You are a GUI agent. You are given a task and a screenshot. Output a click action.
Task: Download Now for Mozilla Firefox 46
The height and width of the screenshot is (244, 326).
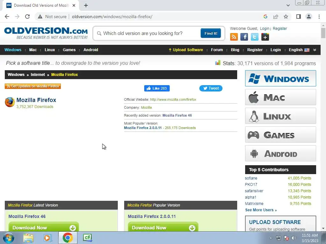(44, 227)
